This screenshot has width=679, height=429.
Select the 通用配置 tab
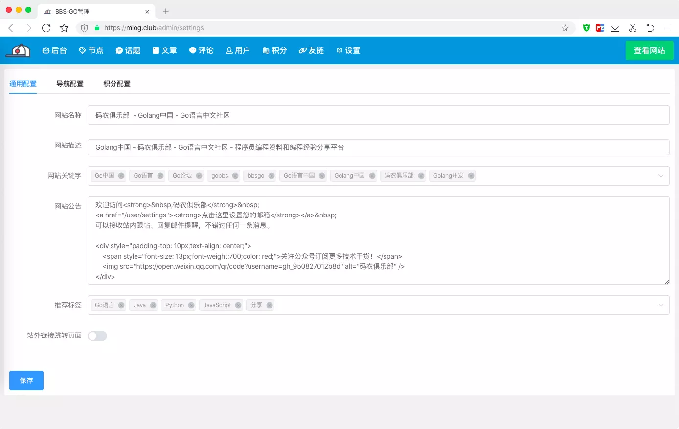[23, 84]
